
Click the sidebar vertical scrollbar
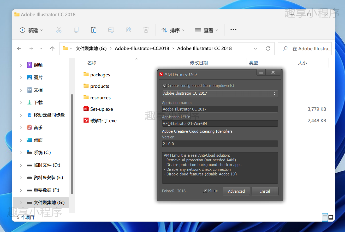pyautogui.click(x=72, y=144)
